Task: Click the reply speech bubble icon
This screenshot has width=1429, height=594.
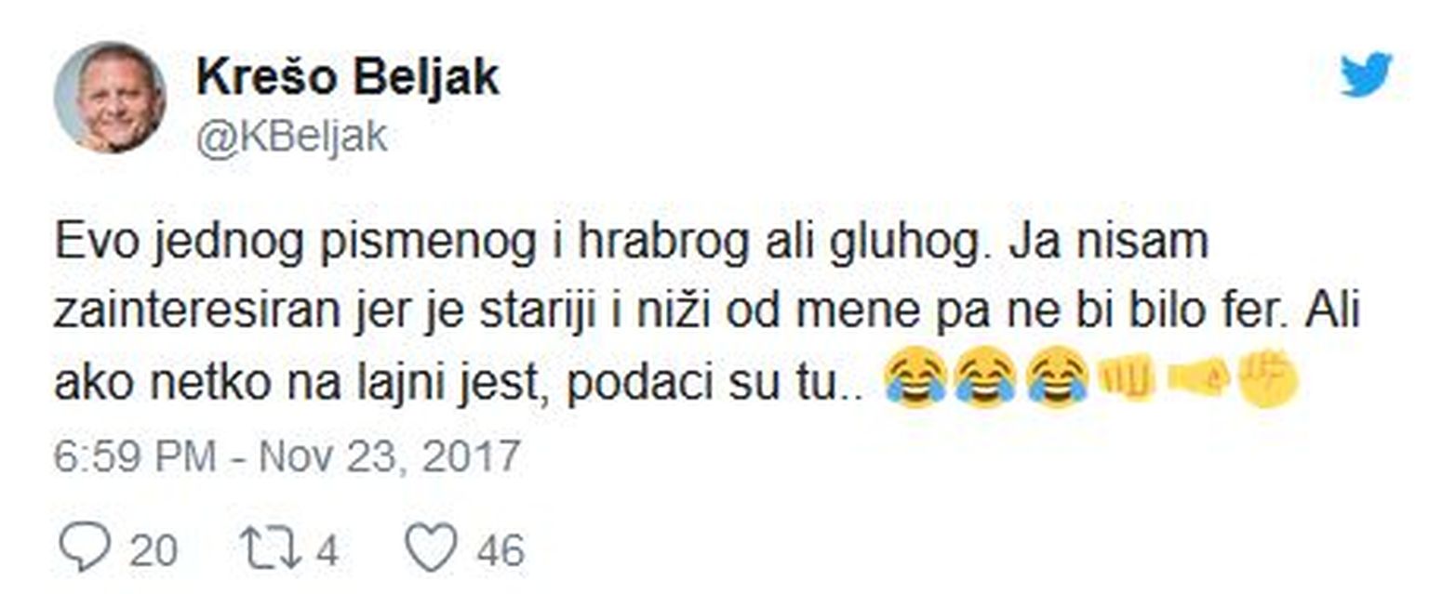Action: 85,547
